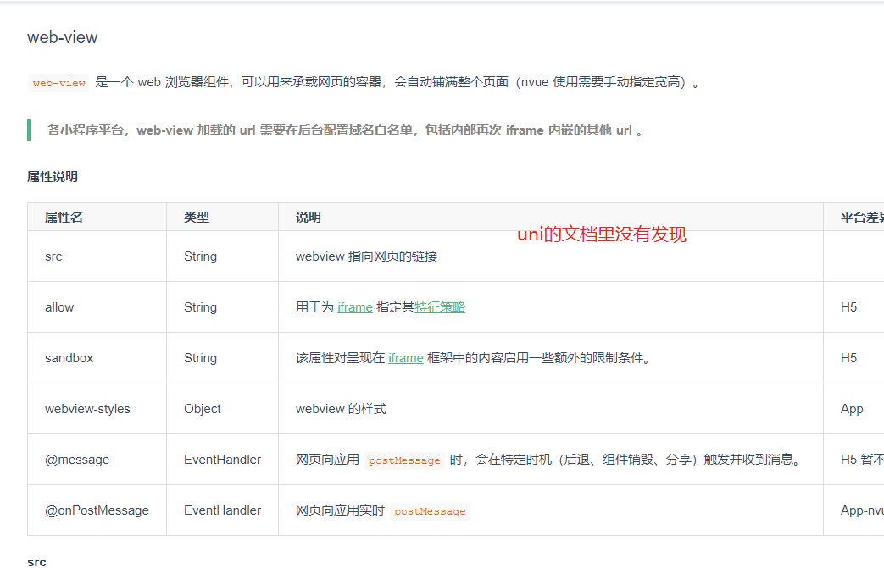This screenshot has height=568, width=884.
Task: Select the allow attribute name cell
Action: 59,307
